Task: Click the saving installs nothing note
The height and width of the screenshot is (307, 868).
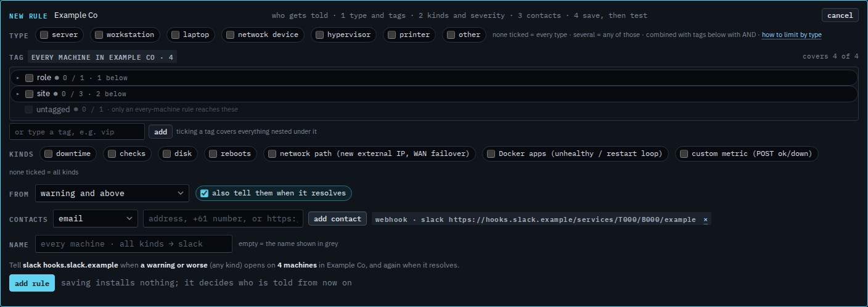Action: (207, 283)
